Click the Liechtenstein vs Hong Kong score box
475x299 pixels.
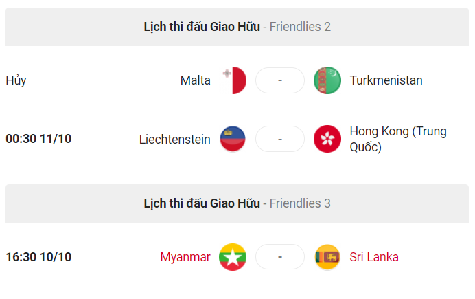(x=280, y=139)
